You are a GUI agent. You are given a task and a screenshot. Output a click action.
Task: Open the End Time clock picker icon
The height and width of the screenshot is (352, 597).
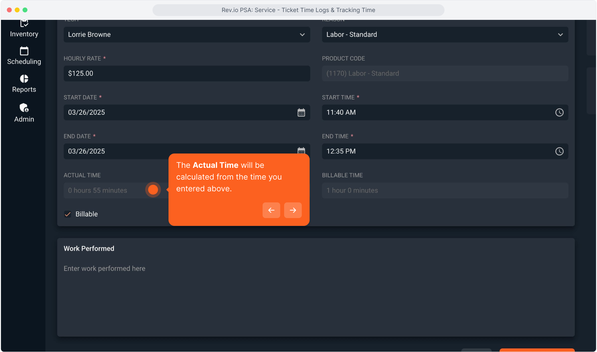[559, 151]
